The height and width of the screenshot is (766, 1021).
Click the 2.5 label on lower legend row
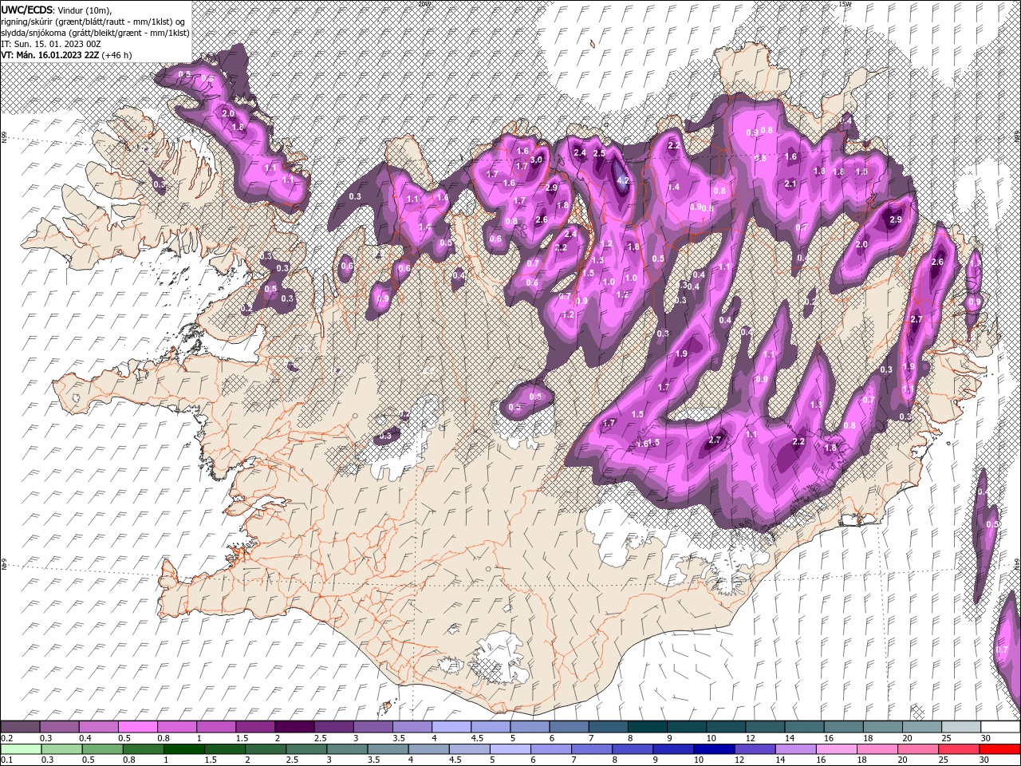click(x=291, y=760)
